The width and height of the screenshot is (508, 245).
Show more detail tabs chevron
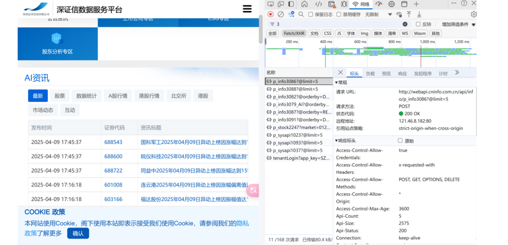coord(457,73)
